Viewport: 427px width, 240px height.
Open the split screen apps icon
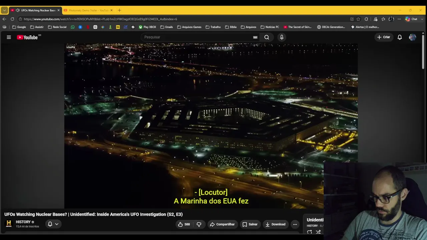tap(352, 19)
